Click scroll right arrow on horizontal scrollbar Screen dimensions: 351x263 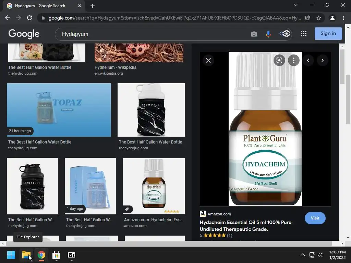(342, 243)
